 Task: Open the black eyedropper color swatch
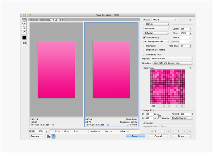click(x=24, y=38)
